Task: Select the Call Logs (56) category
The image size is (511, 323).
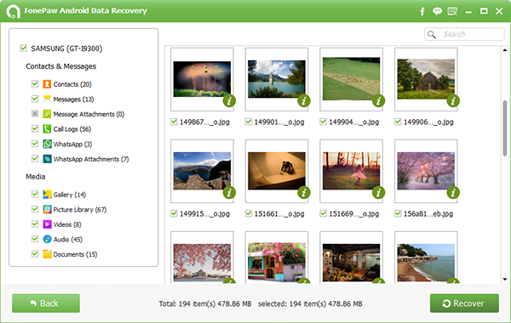Action: coord(72,129)
